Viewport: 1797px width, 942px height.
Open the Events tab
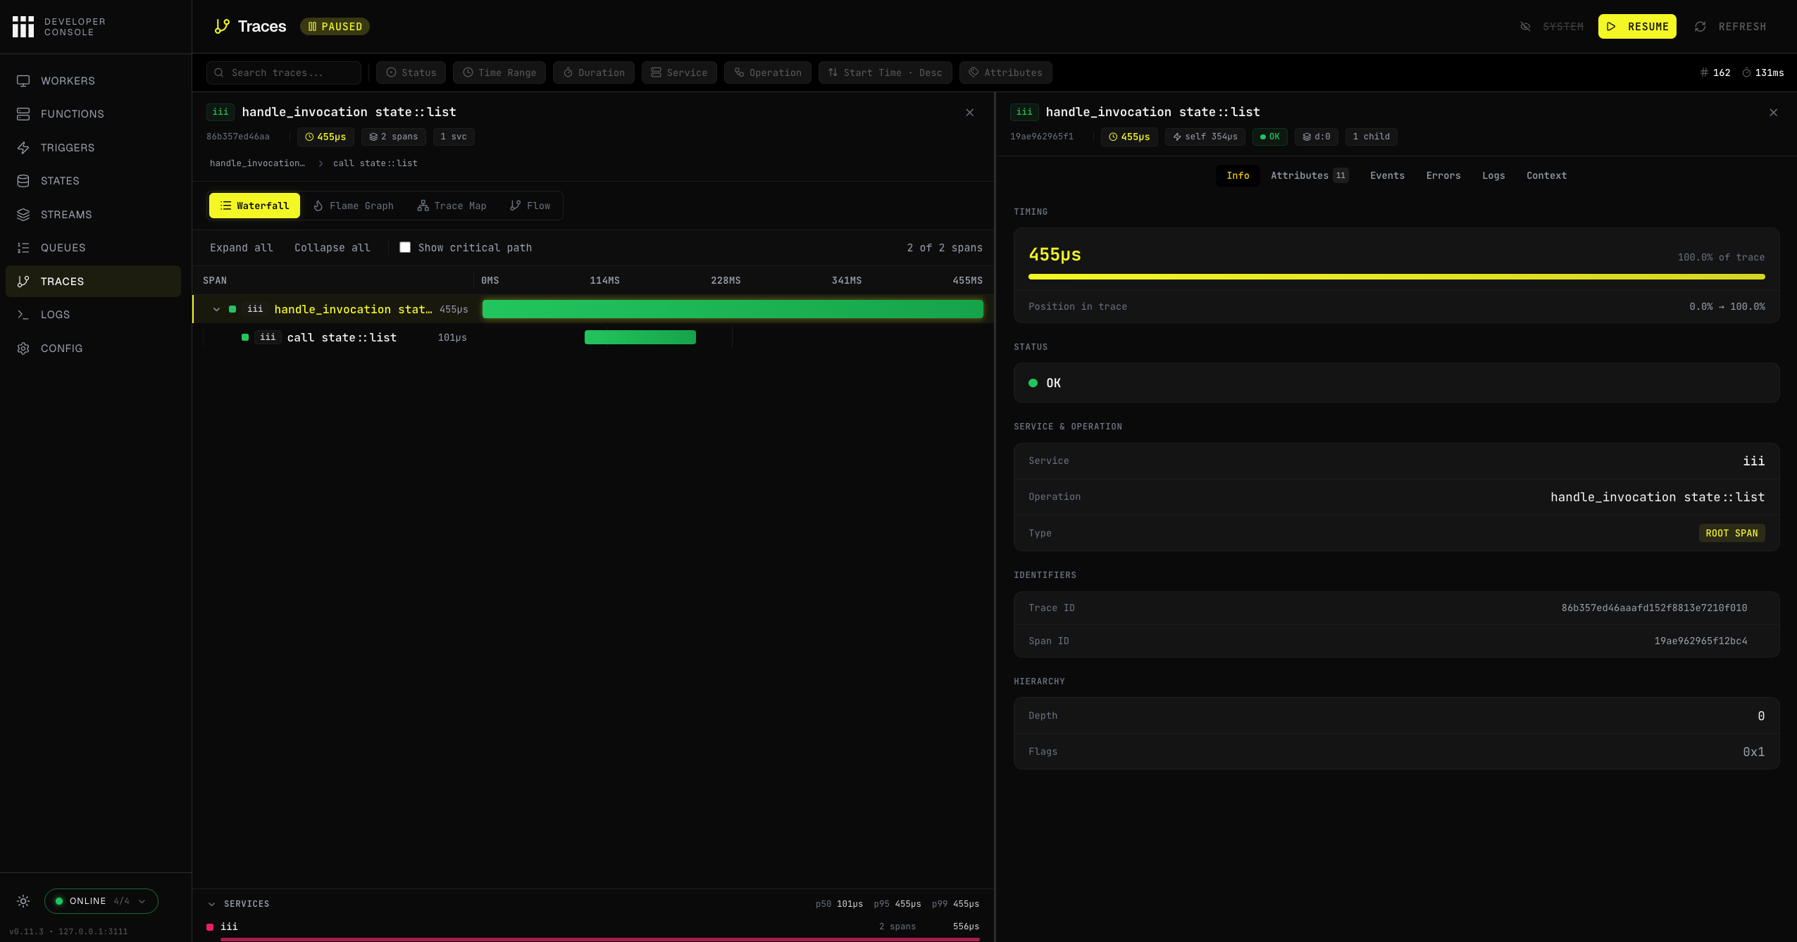[1387, 176]
